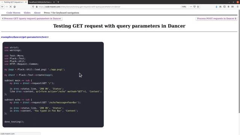240x135 pixels.
Task: Open the Firefox account icon
Action: tap(228, 7)
